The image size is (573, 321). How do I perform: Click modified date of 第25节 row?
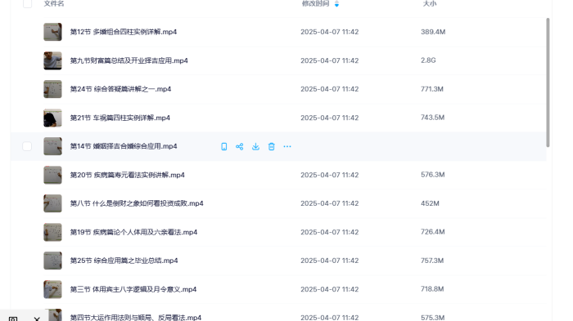pos(330,261)
